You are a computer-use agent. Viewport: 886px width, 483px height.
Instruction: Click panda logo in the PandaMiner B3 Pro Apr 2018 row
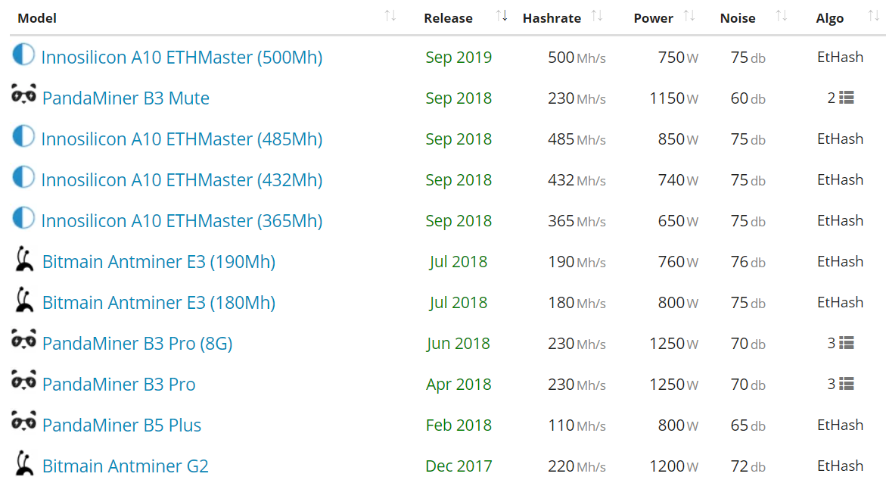23,381
